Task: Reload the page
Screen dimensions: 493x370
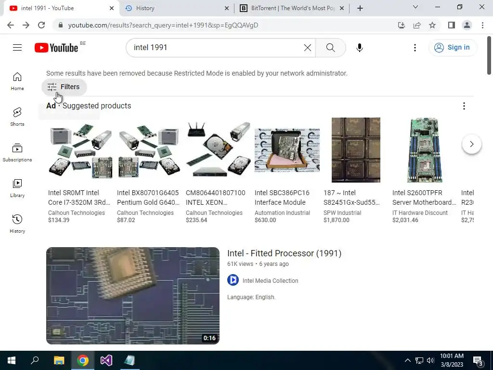Action: (41, 25)
